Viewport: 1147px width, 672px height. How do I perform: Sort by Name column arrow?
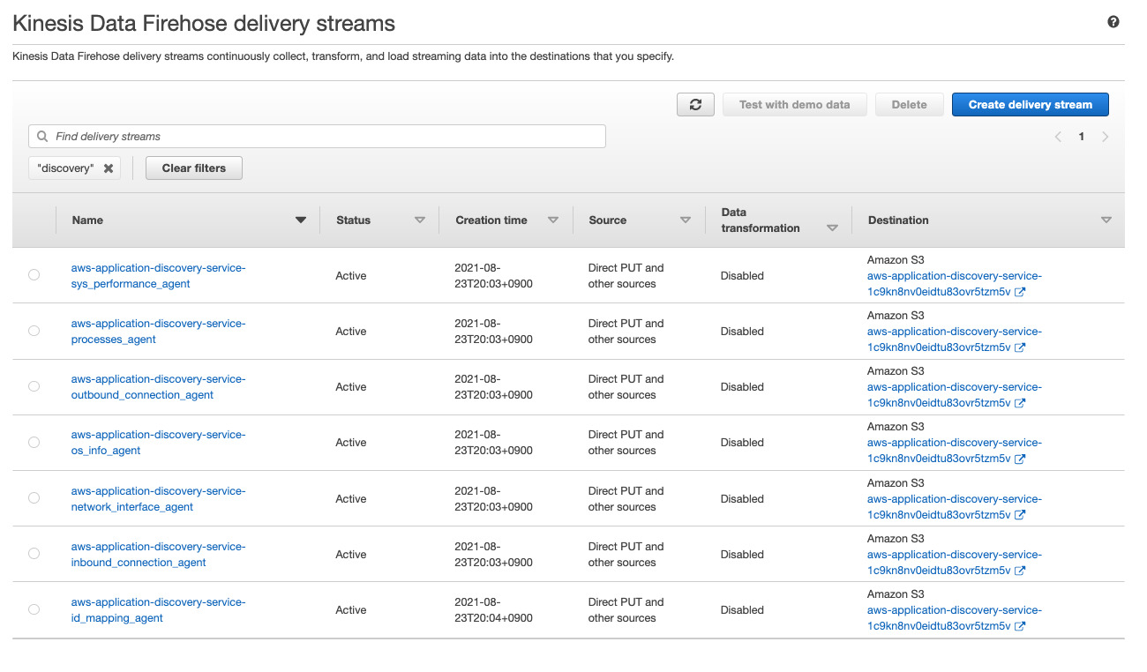tap(301, 220)
